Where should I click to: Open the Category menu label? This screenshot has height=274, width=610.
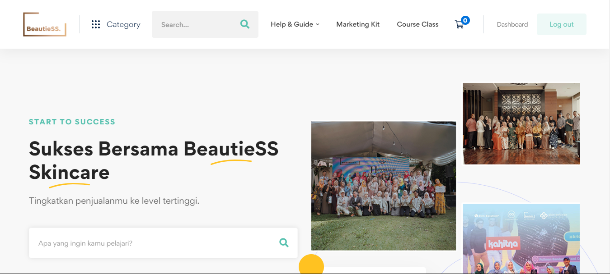123,24
